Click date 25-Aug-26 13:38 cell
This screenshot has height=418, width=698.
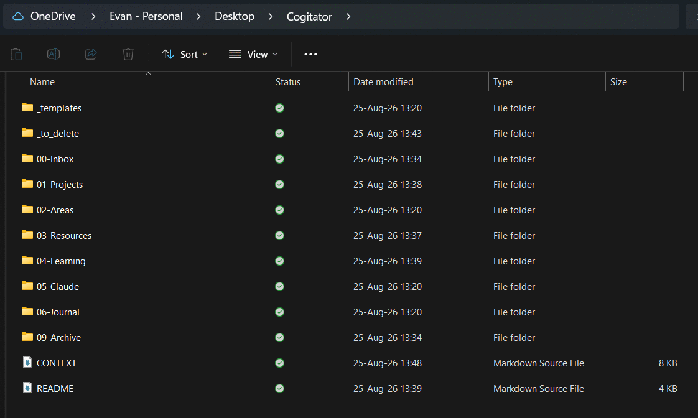pyautogui.click(x=388, y=185)
